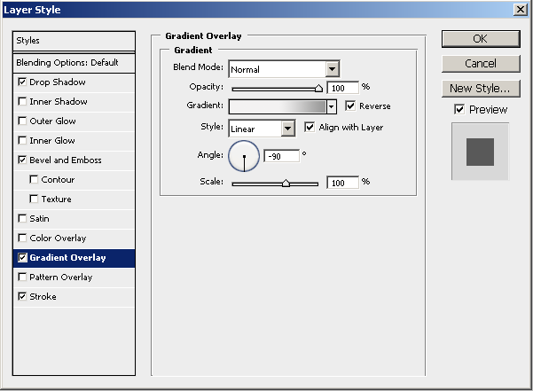Viewport: 533px width, 391px height.
Task: Turn off the Preview checkbox
Action: [459, 109]
